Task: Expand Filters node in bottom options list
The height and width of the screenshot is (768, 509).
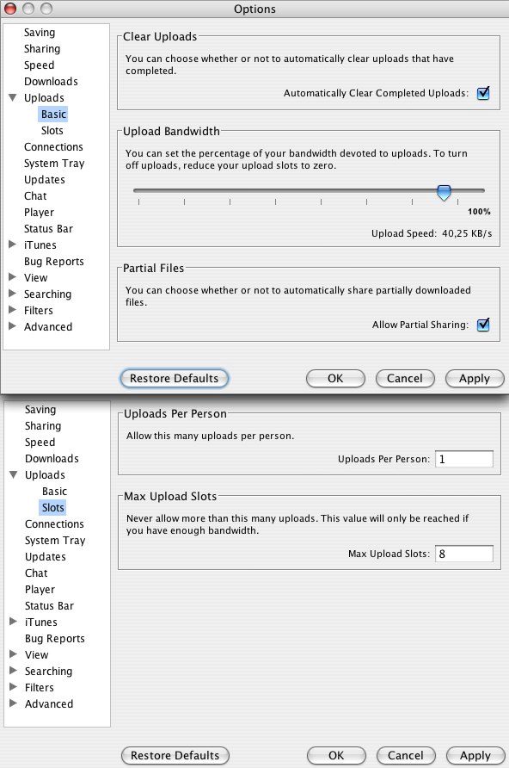Action: (14, 687)
